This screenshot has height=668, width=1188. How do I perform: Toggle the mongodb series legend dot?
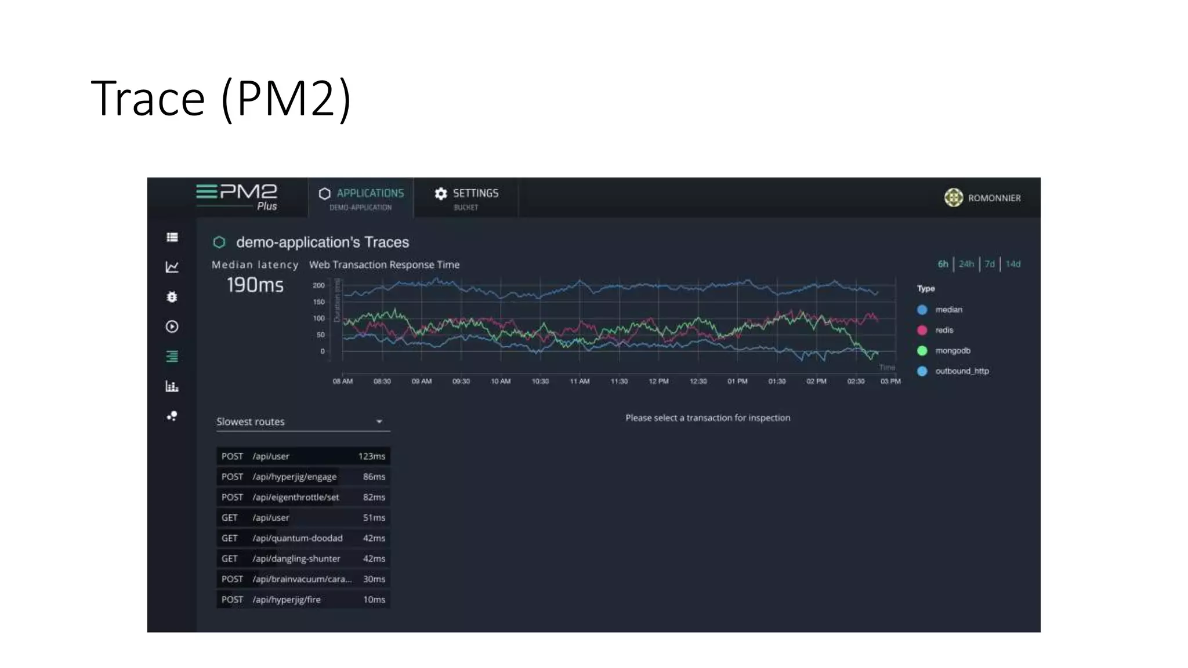point(922,350)
